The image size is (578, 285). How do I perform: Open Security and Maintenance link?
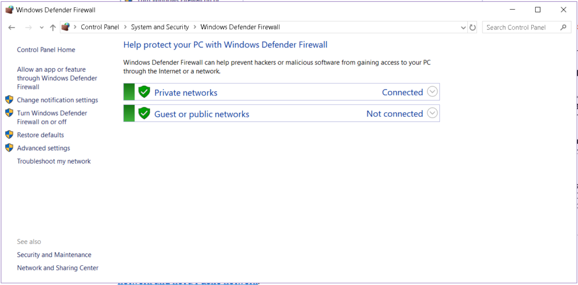tap(54, 255)
